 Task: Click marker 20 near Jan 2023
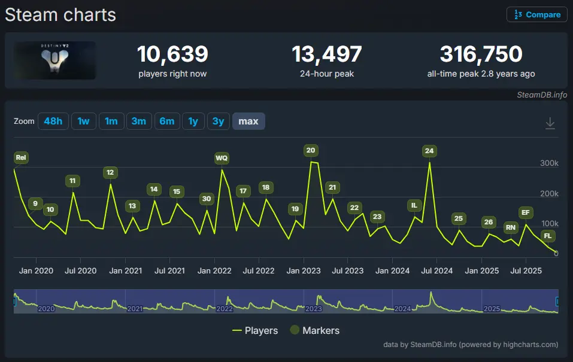coord(311,150)
